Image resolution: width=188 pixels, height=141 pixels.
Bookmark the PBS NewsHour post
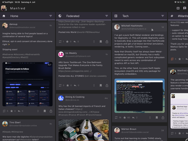click(x=100, y=41)
